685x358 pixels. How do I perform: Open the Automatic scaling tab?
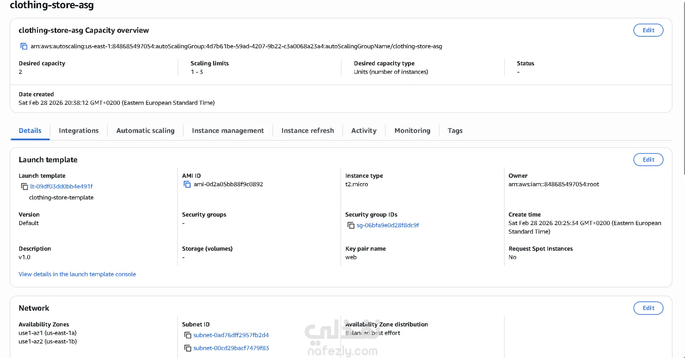[145, 131]
